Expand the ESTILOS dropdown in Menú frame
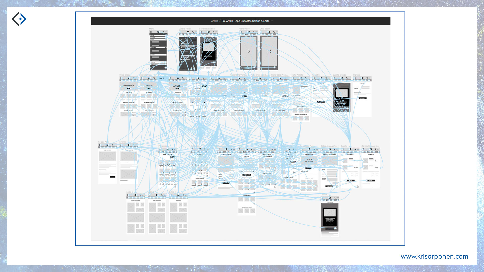Image resolution: width=484 pixels, height=272 pixels. coord(165,40)
